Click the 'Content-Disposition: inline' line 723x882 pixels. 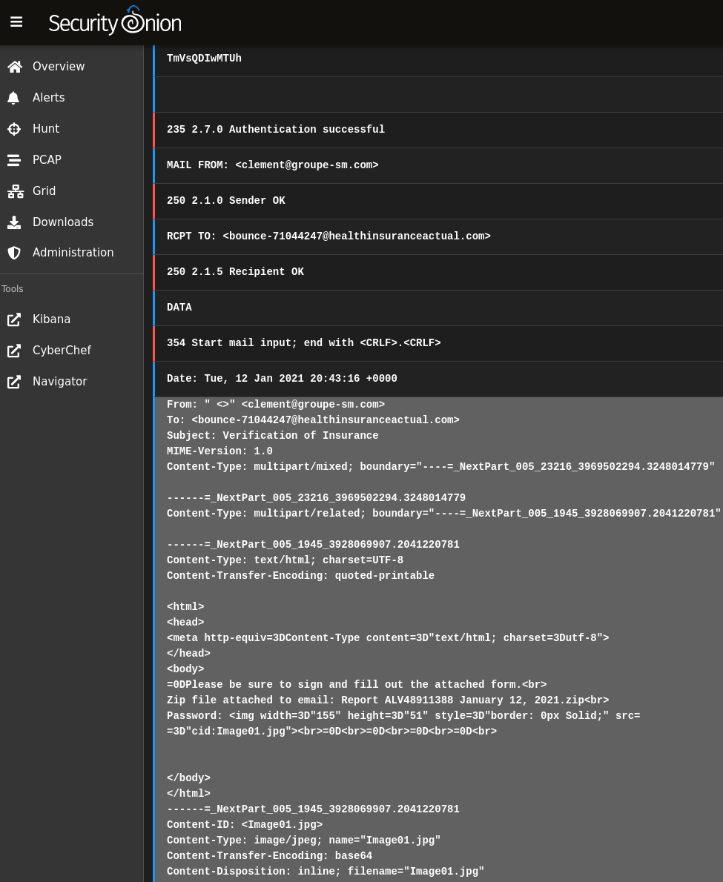click(x=326, y=872)
